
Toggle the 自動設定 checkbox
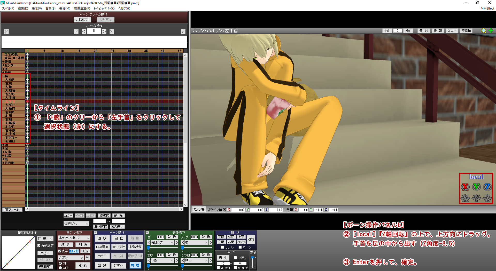(39, 246)
